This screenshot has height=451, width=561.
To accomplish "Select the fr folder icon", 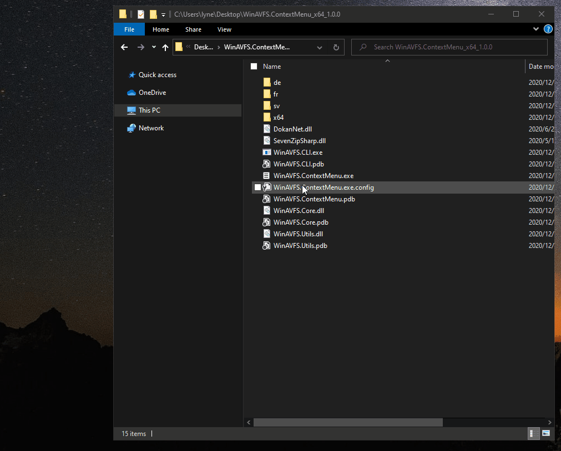I will coord(267,94).
